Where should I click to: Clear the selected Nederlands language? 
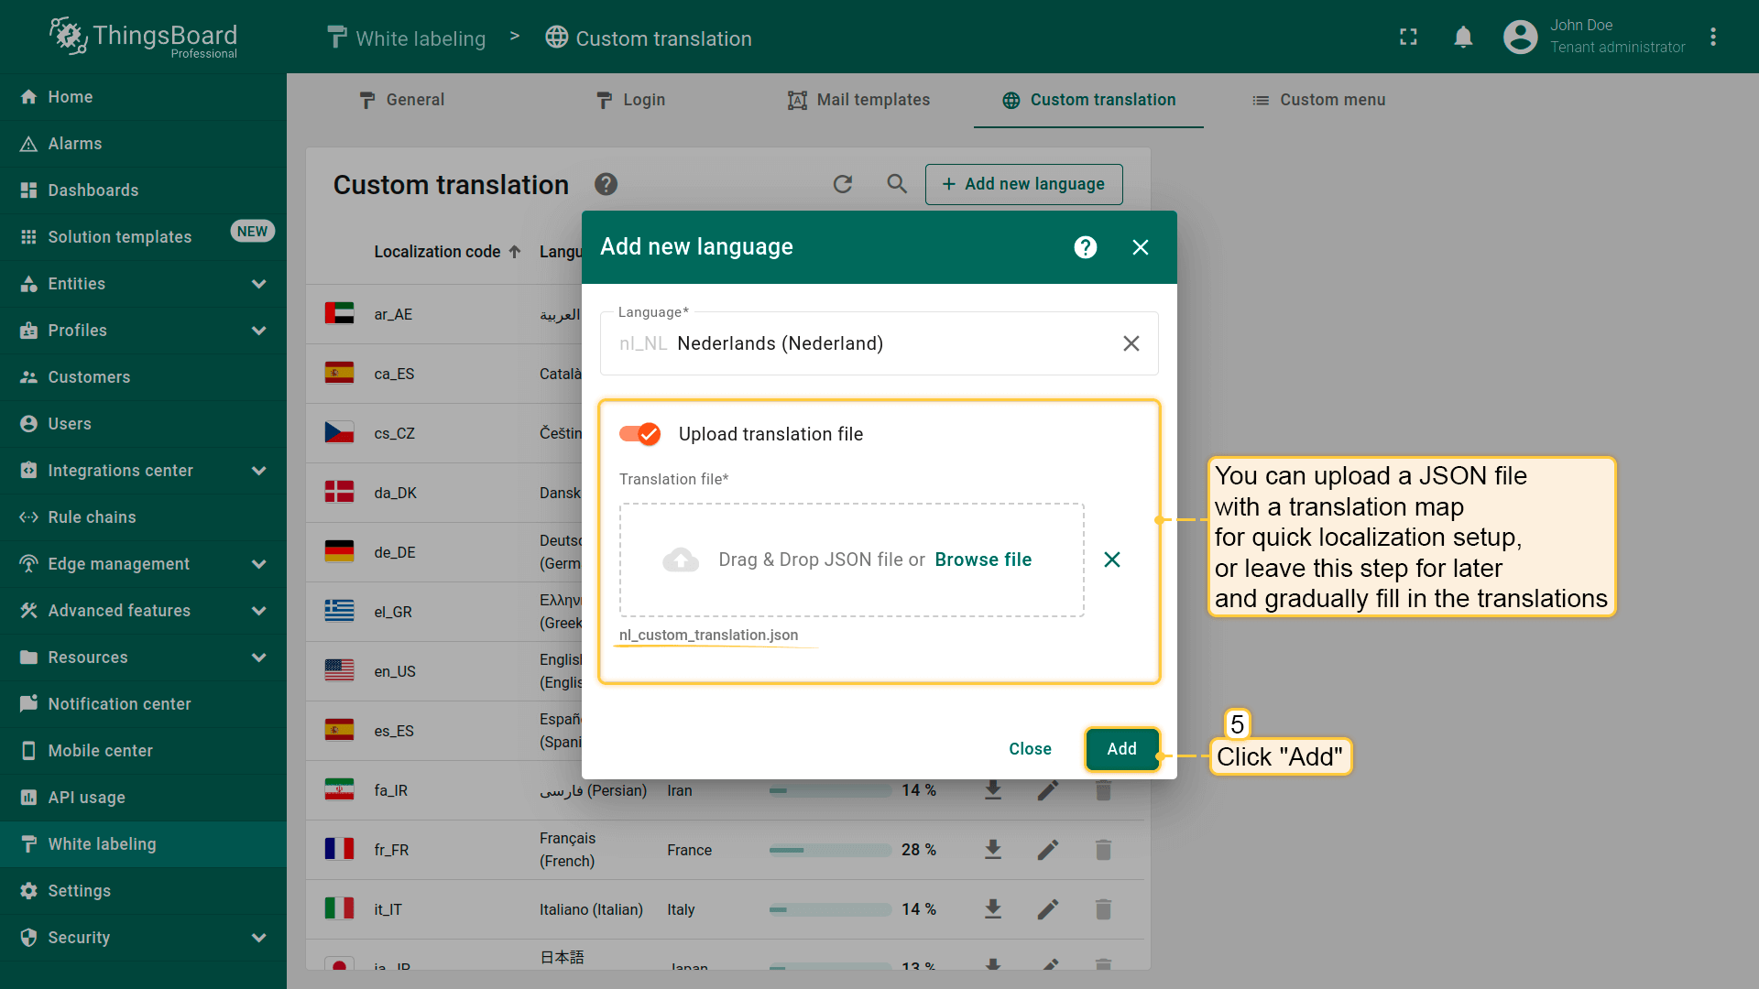coord(1131,343)
